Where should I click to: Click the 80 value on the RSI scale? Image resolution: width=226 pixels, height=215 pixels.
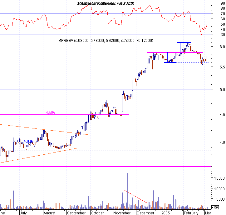(x=223, y=8)
